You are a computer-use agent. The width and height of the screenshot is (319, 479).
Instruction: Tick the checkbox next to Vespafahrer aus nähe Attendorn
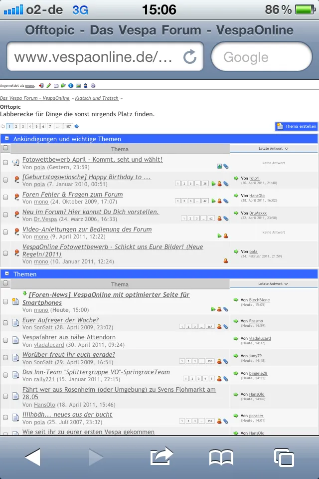coord(5,340)
